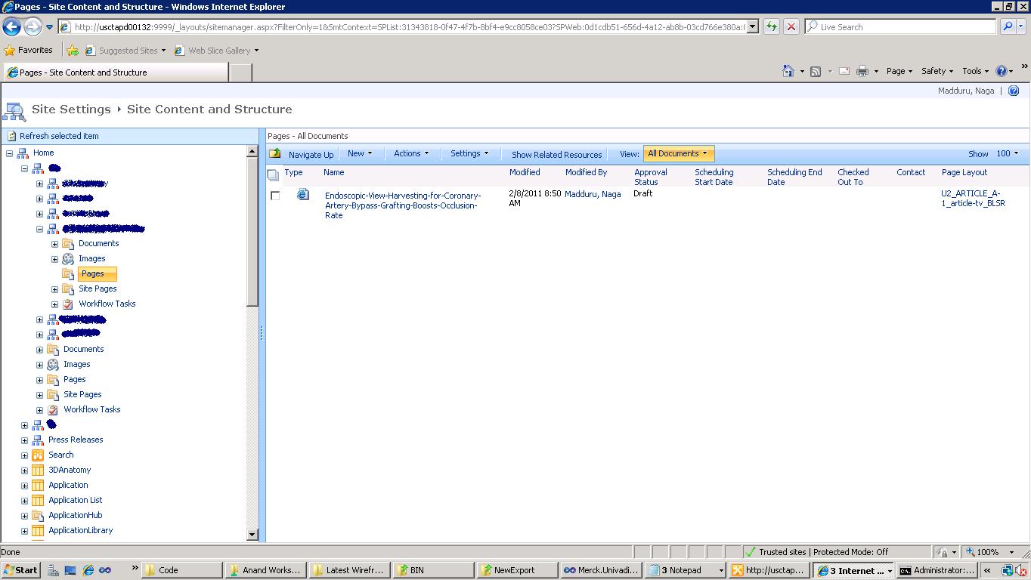Click the page icon of the Endoscopic article
The height and width of the screenshot is (580, 1031).
pyautogui.click(x=303, y=195)
